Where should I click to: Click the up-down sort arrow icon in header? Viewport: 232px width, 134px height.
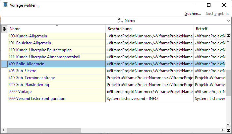4,29
